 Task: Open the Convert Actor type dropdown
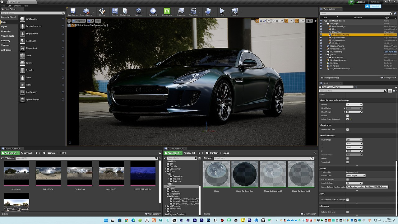356,176
